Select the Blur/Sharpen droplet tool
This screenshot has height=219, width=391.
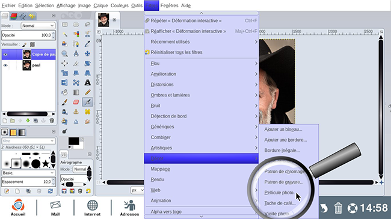(76, 121)
